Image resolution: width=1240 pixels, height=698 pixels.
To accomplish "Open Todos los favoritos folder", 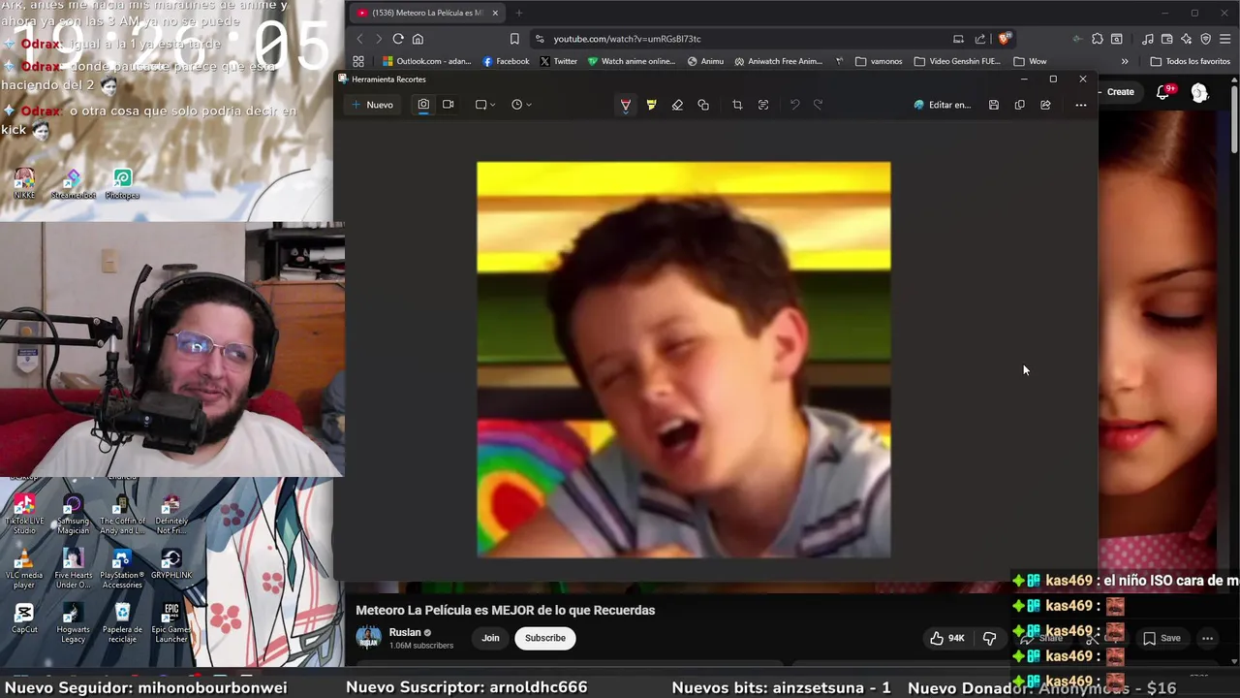I will pyautogui.click(x=1191, y=61).
